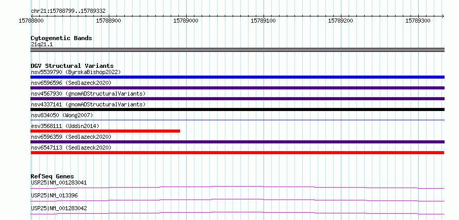The height and width of the screenshot is (220, 459).
Task: Open variant label nsv6547113 (Sedlazeck2020)
Action: (x=71, y=148)
